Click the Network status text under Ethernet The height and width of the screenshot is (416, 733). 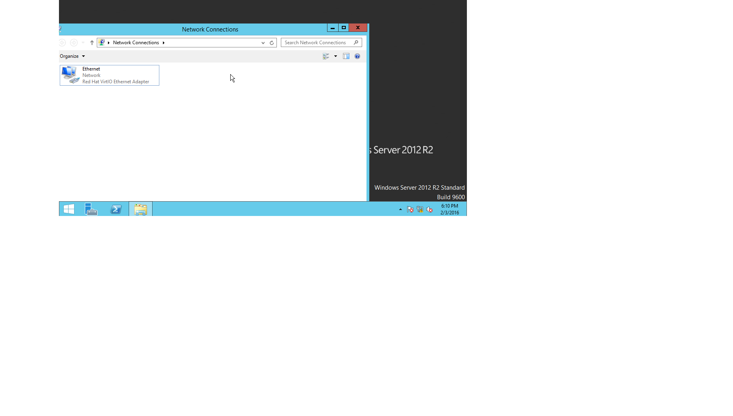91,75
